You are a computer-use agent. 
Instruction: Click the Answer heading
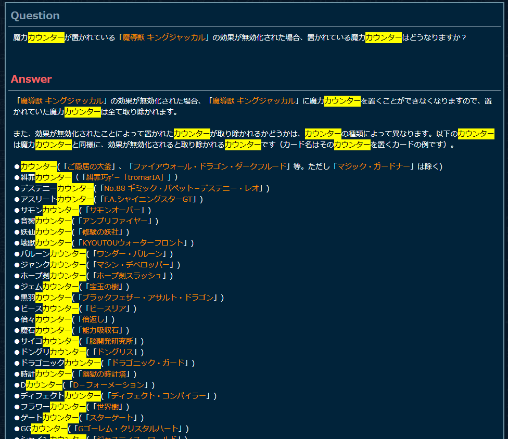31,79
